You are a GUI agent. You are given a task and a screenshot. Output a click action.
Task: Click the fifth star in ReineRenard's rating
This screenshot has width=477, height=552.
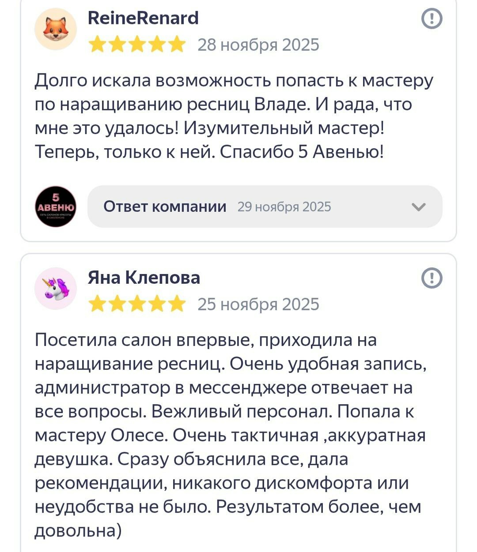pos(177,45)
